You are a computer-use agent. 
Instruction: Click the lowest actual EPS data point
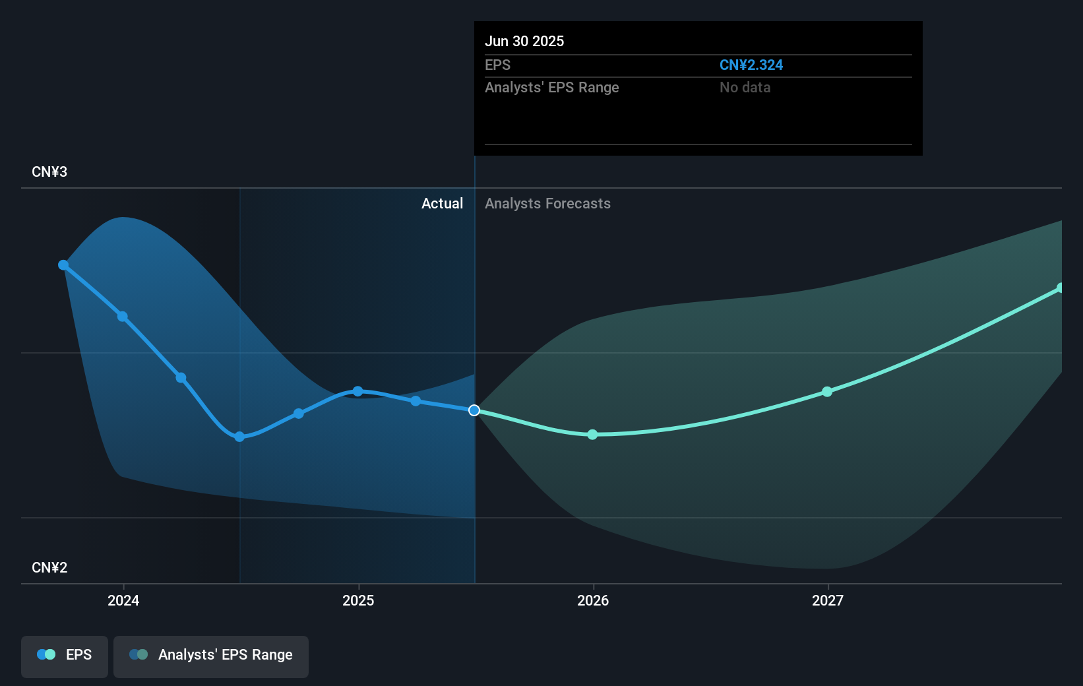click(x=239, y=437)
